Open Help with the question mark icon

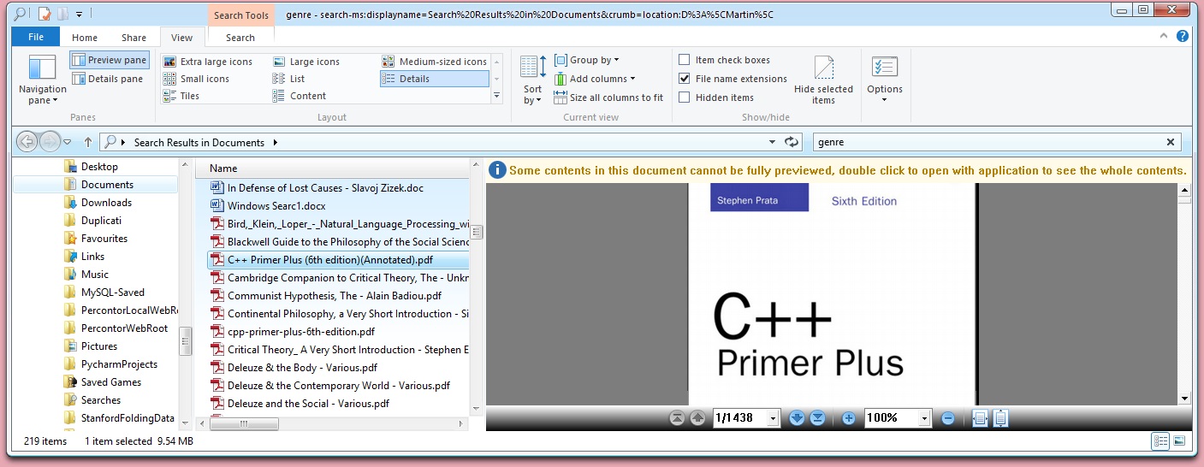1182,36
